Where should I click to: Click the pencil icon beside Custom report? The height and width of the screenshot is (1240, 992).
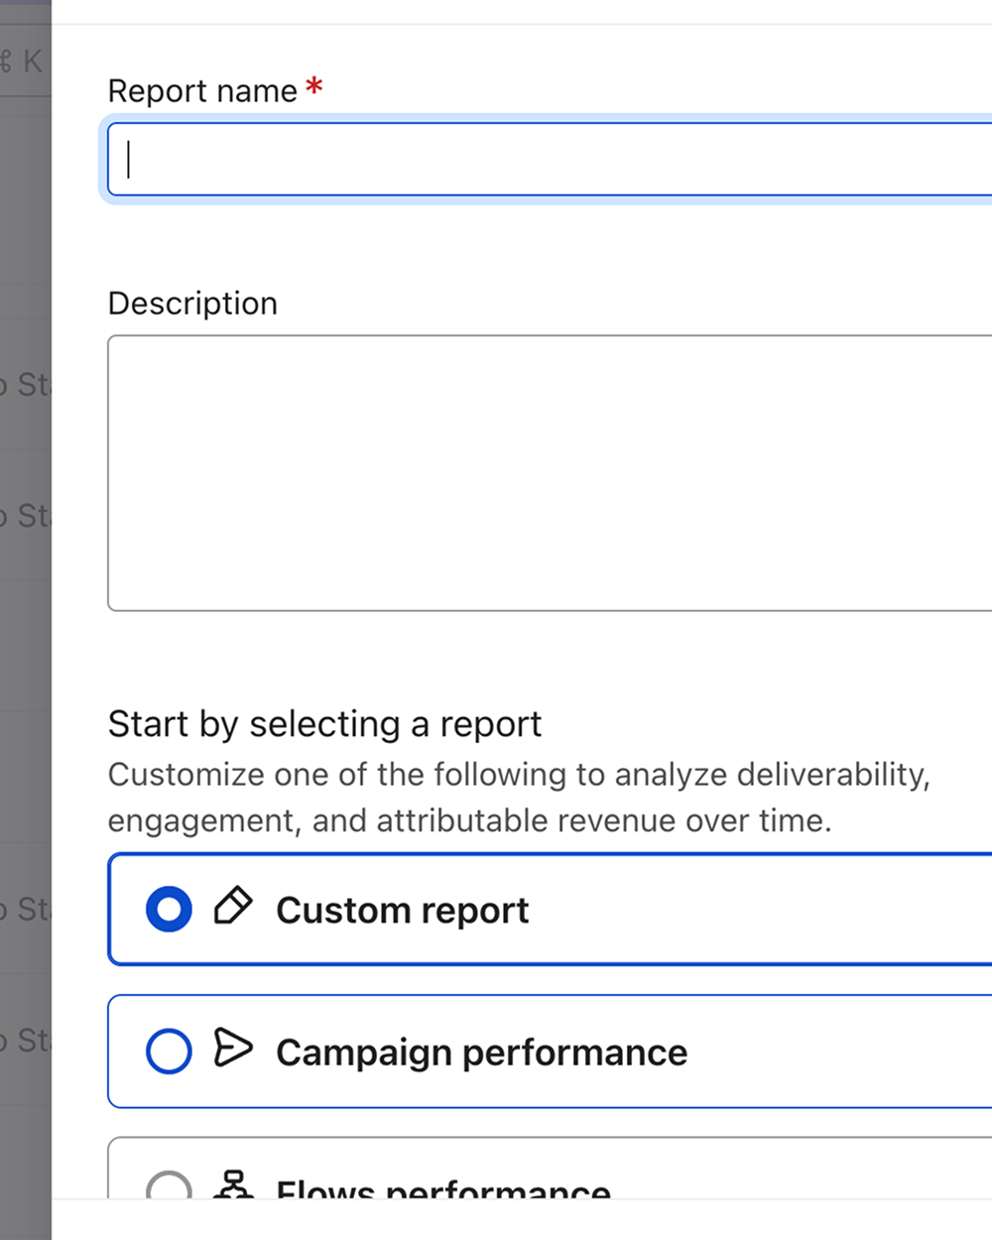click(x=233, y=907)
